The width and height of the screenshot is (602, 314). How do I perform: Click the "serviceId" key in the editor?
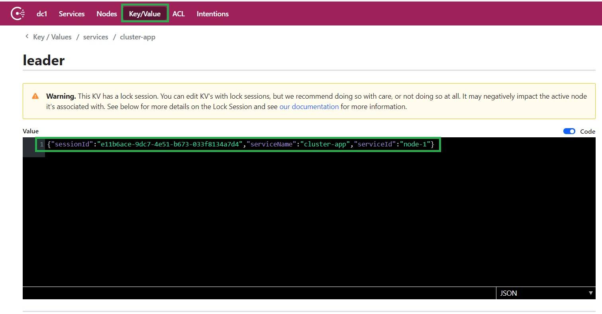point(375,144)
